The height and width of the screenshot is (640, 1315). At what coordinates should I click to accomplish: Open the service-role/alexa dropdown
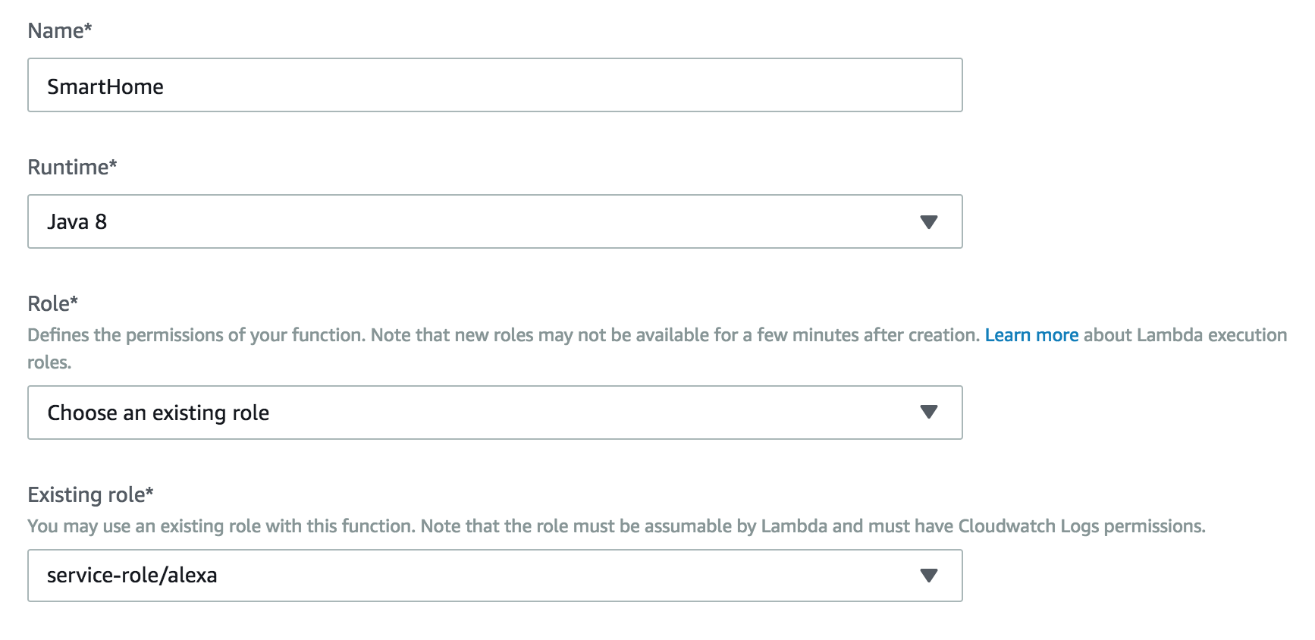pos(495,576)
